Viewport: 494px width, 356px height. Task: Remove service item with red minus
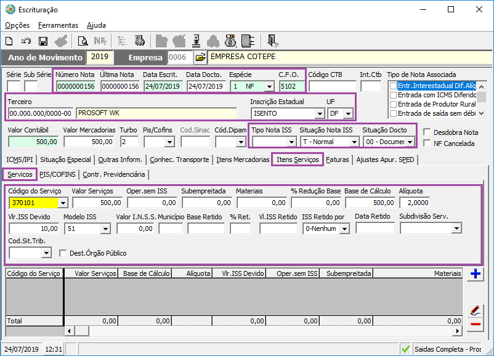click(x=474, y=324)
